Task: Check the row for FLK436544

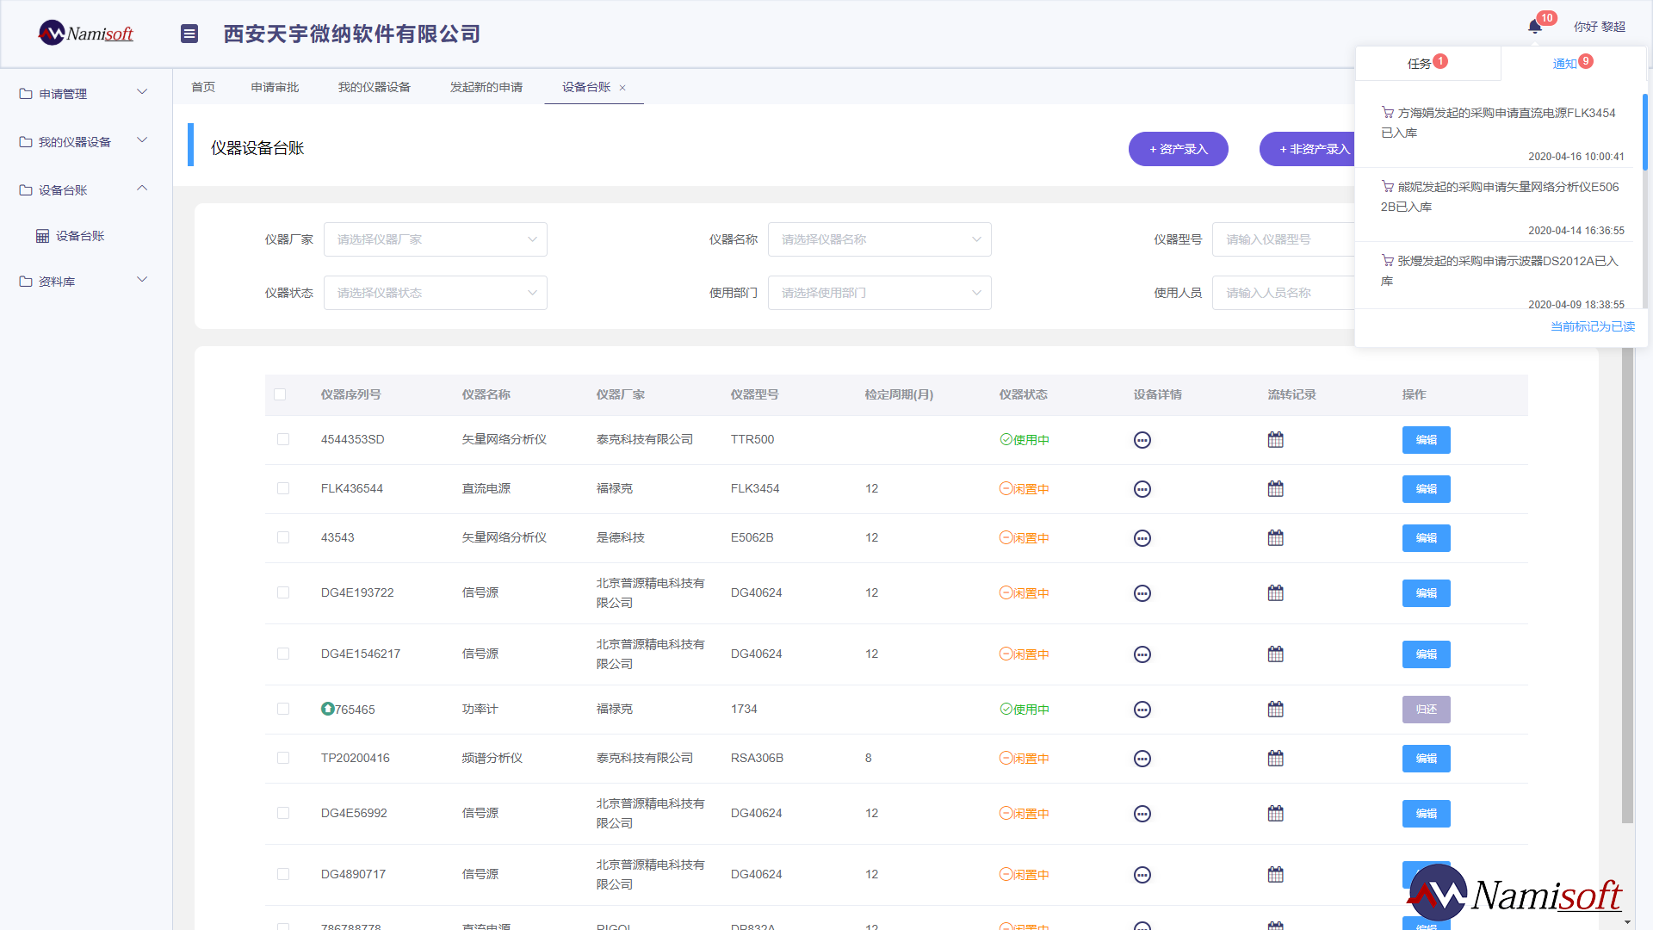Action: click(283, 488)
